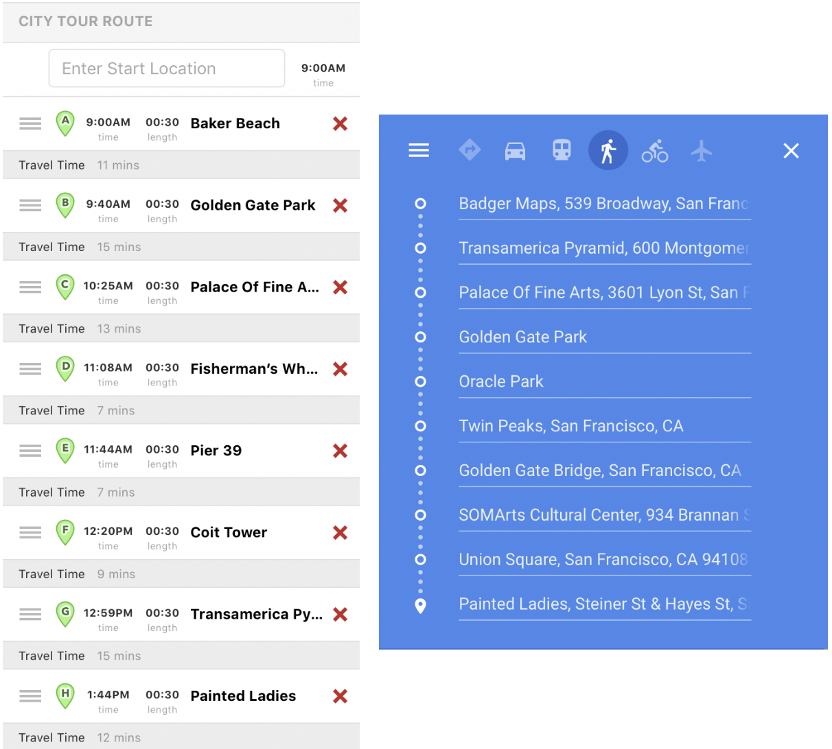
Task: Click green pin marker G
Action: tap(65, 614)
